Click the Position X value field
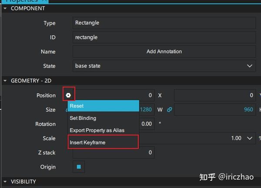The image size is (261, 188). click(113, 95)
